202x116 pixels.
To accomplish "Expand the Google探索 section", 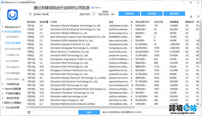I will tap(3, 107).
